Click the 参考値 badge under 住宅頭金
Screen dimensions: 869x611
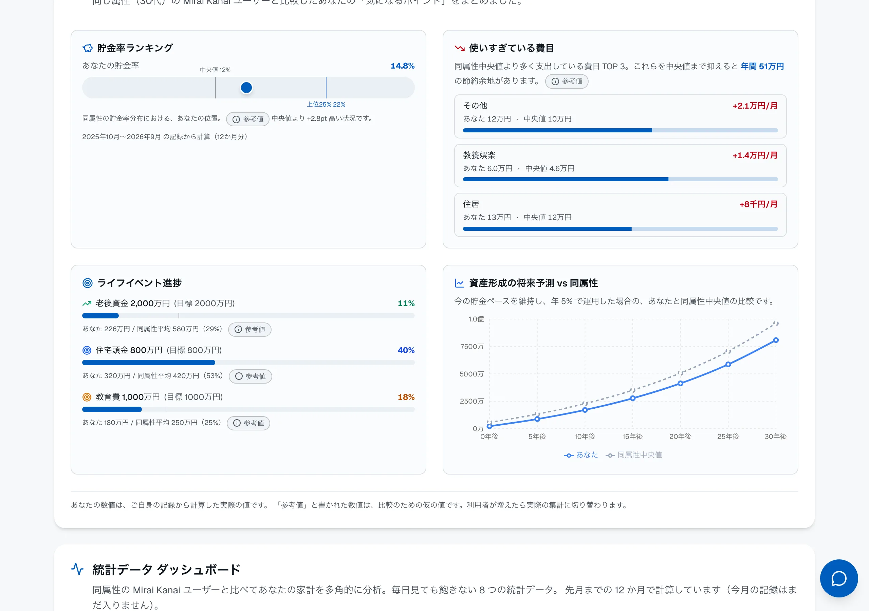[x=251, y=377]
